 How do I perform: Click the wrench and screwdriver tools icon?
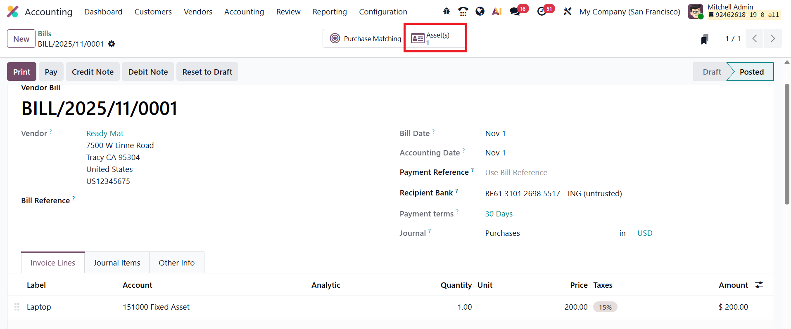point(568,12)
